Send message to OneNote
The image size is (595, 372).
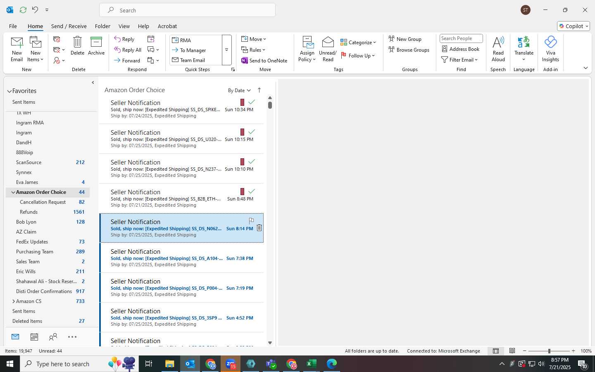(264, 60)
